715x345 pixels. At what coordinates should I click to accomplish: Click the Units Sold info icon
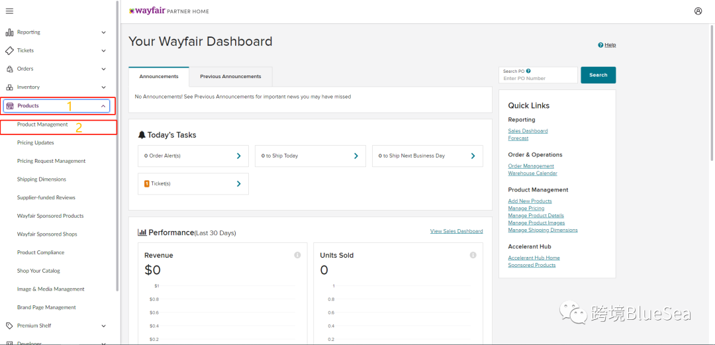click(x=473, y=255)
